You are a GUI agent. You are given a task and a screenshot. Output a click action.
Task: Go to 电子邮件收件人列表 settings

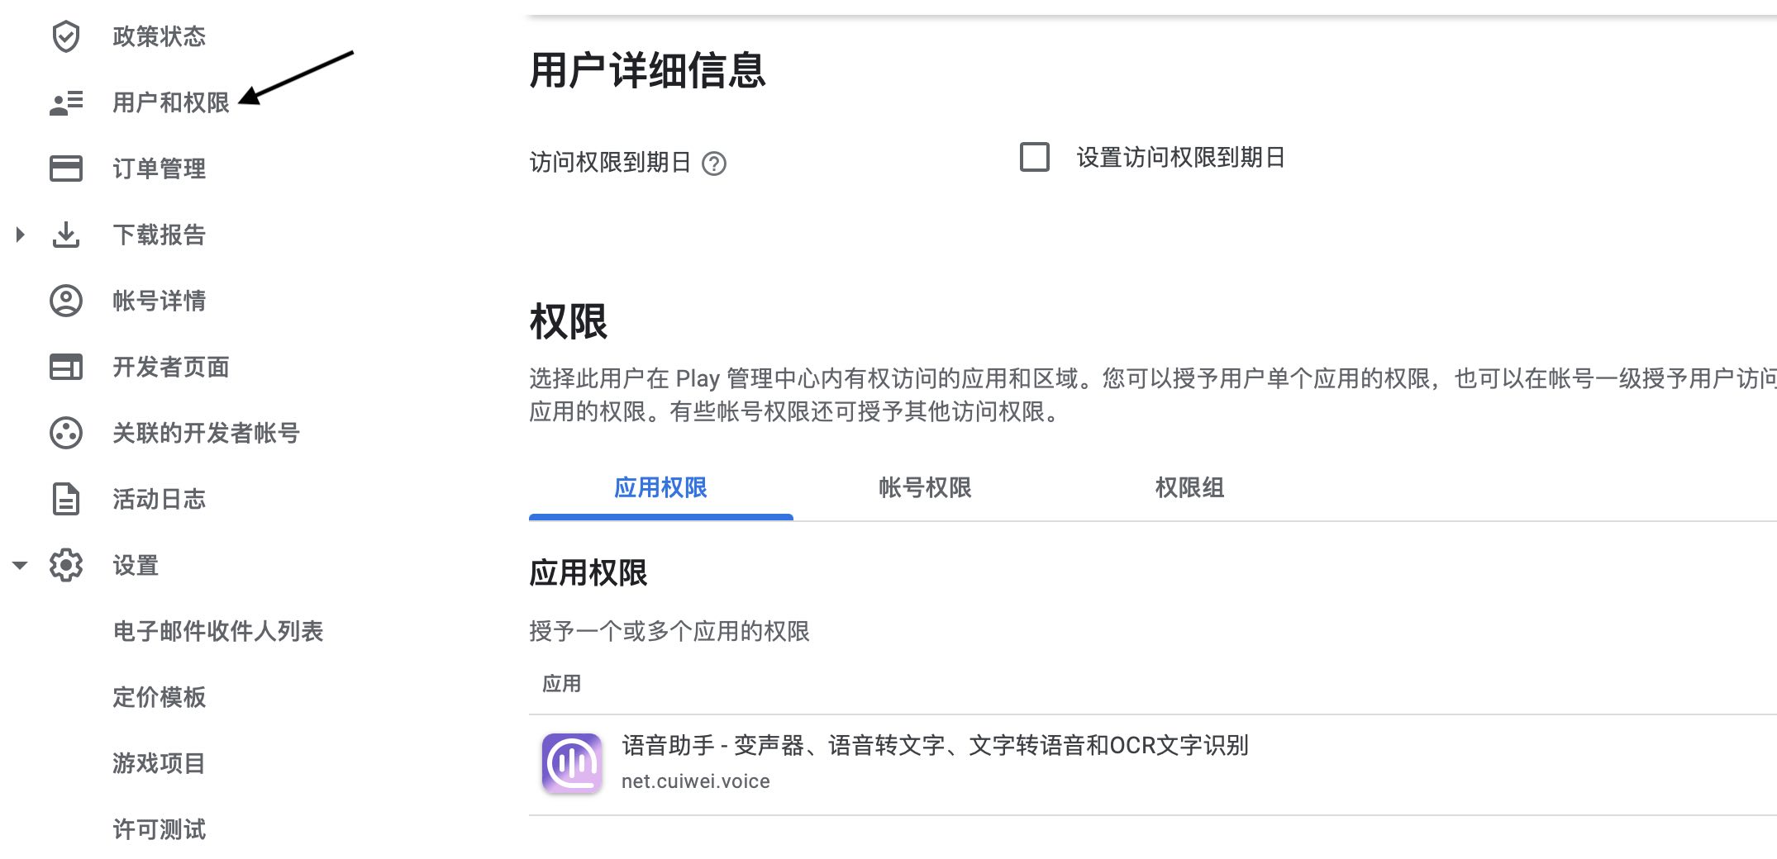[x=218, y=632]
